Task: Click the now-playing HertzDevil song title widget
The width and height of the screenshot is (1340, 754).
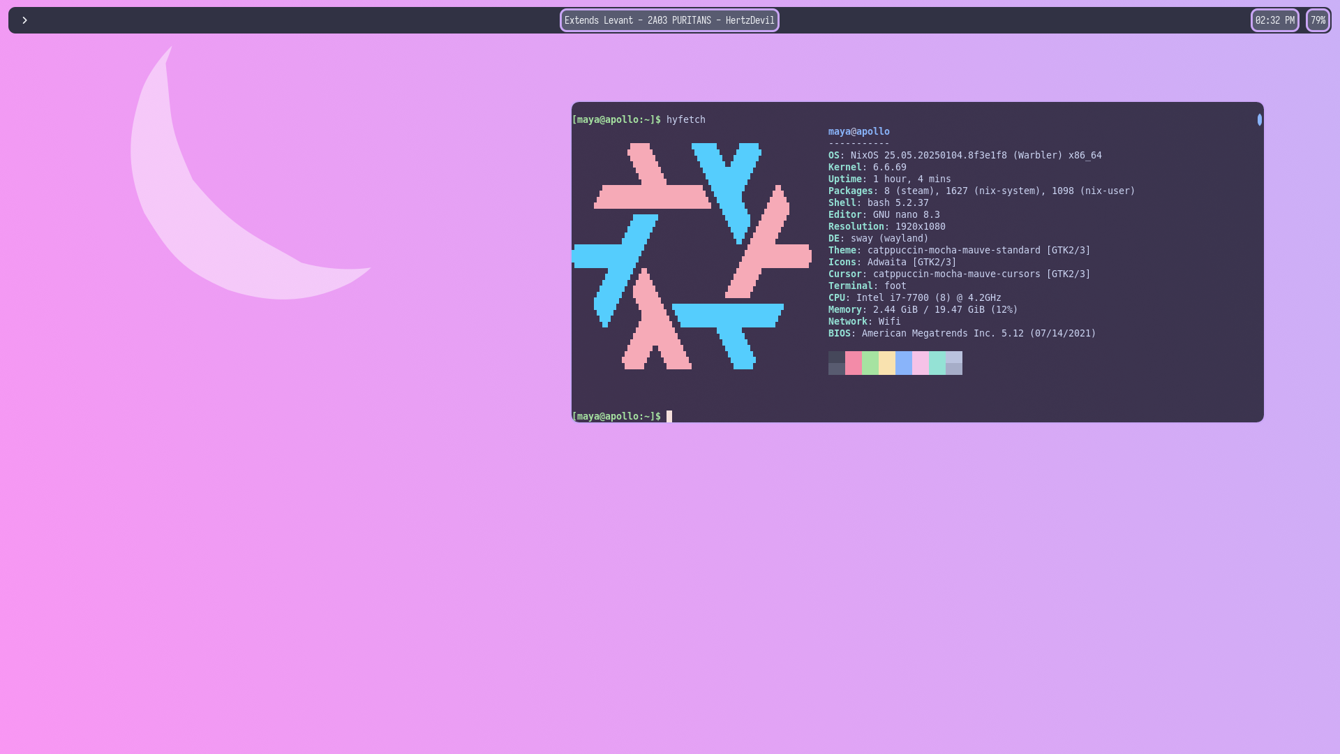Action: [x=669, y=20]
